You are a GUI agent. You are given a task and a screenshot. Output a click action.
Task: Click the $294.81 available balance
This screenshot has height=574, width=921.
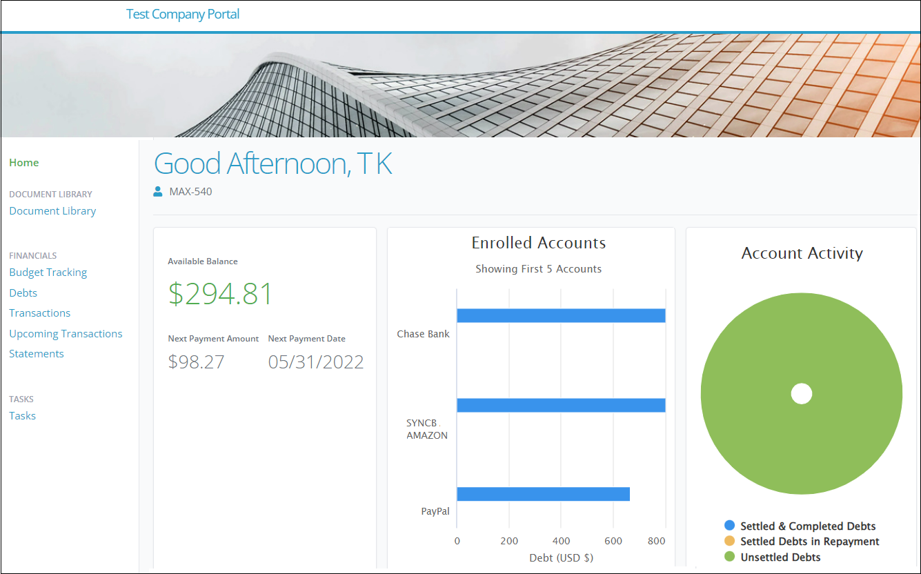(x=221, y=294)
